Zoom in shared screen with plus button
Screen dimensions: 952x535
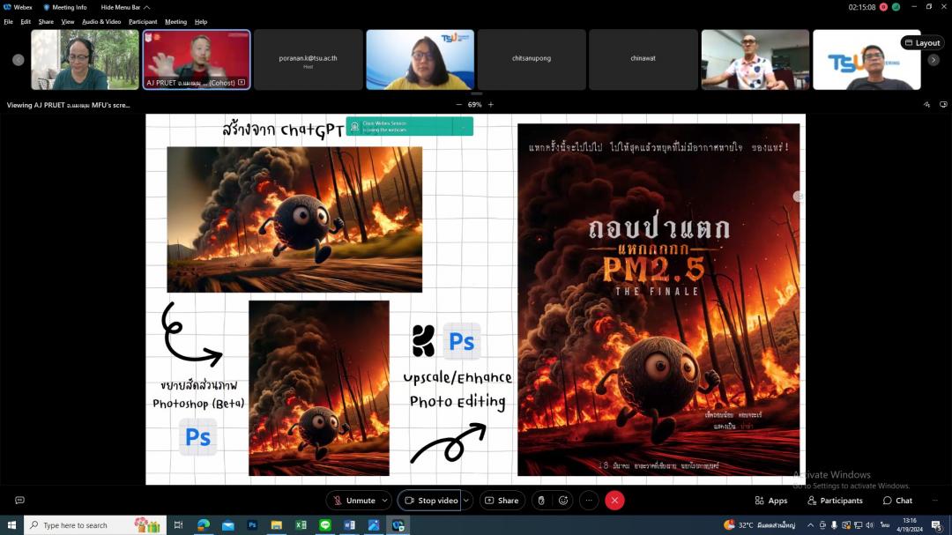[x=491, y=105]
